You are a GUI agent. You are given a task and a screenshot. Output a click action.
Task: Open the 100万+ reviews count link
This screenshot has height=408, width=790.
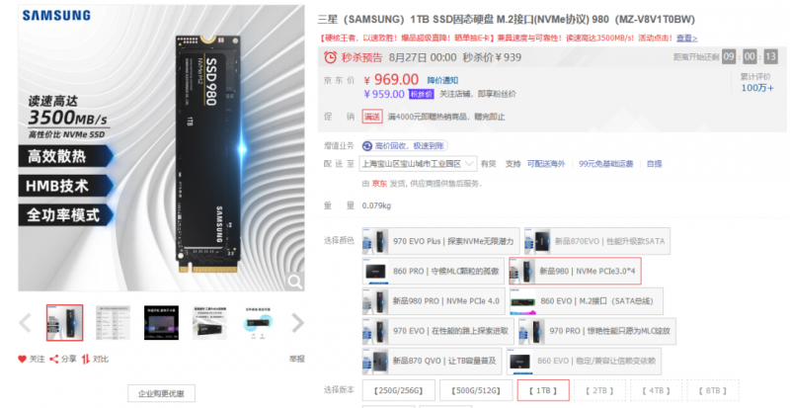point(757,88)
